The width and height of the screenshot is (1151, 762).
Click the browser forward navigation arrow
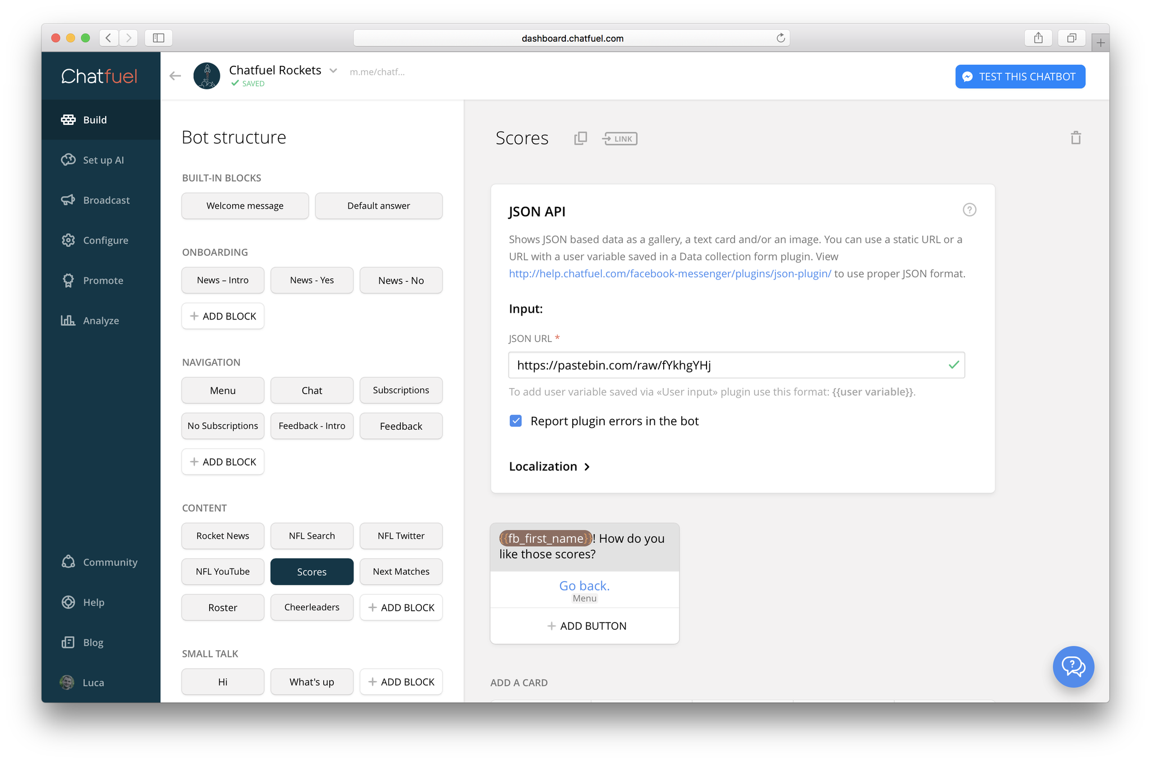(x=128, y=38)
